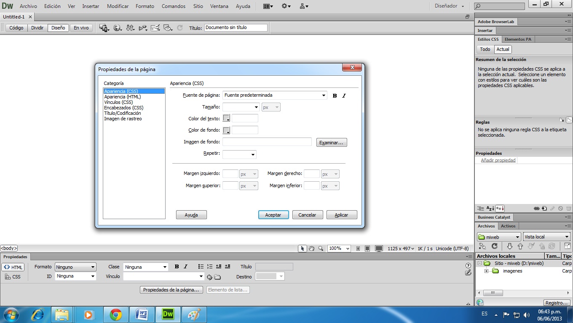Toggle Bold for the page font
This screenshot has height=323, width=573.
click(x=335, y=95)
